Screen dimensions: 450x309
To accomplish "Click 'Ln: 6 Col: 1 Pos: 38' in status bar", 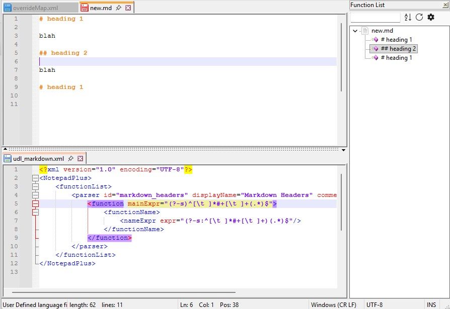I will pyautogui.click(x=209, y=305).
